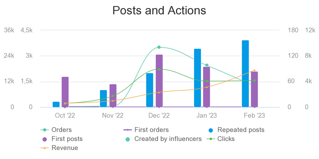Hide the Revenue series via legend label
This screenshot has width=319, height=159.
pos(65,148)
